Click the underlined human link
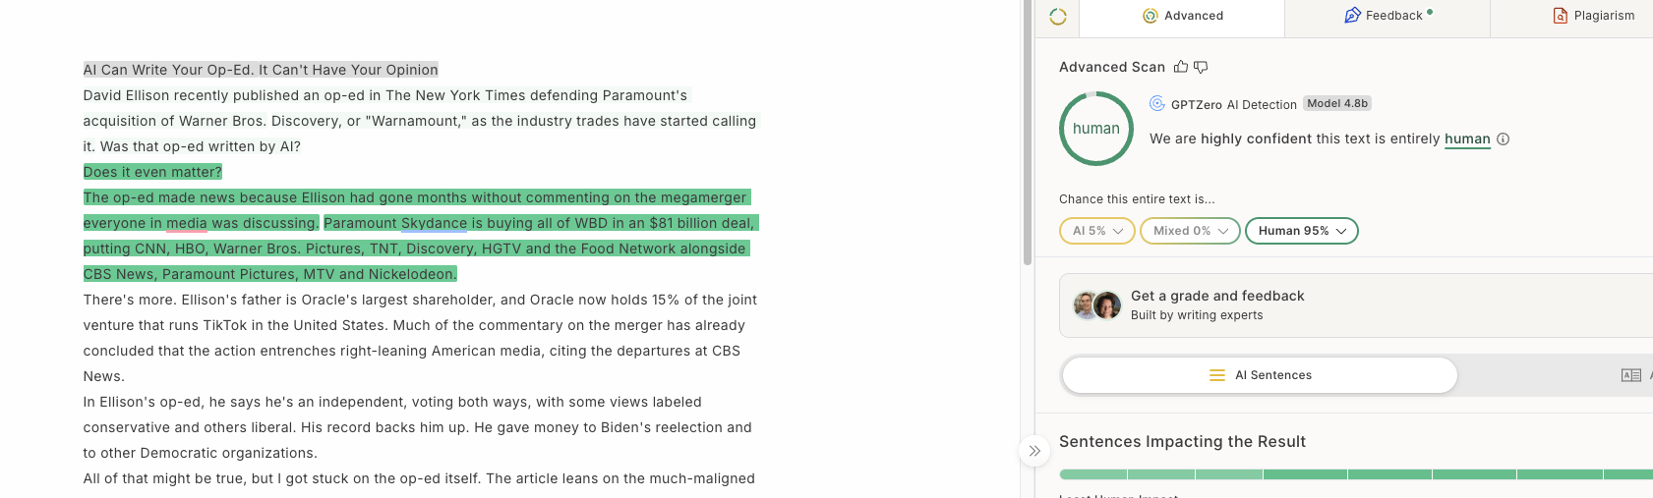 point(1467,139)
